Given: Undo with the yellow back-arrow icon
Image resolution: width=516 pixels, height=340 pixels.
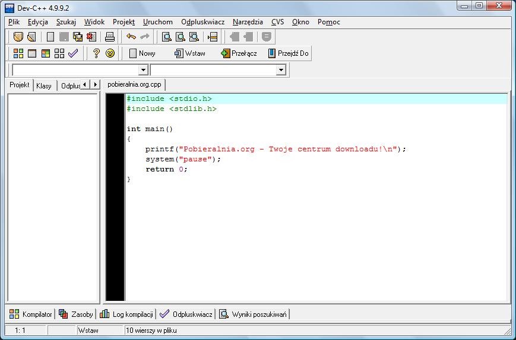Looking at the screenshot, I should 131,37.
